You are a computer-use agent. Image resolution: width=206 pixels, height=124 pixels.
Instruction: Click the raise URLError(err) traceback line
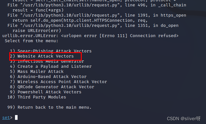37,31
